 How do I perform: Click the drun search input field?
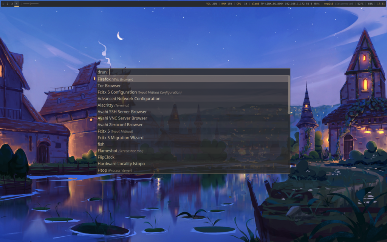tap(198, 72)
